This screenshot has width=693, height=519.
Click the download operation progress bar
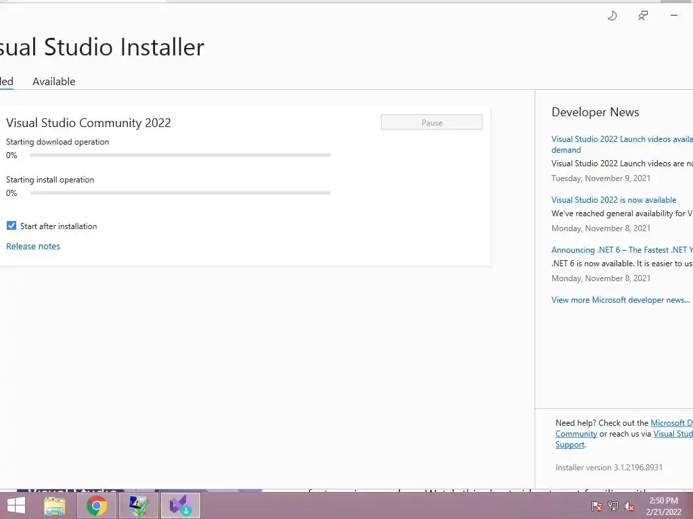(180, 155)
